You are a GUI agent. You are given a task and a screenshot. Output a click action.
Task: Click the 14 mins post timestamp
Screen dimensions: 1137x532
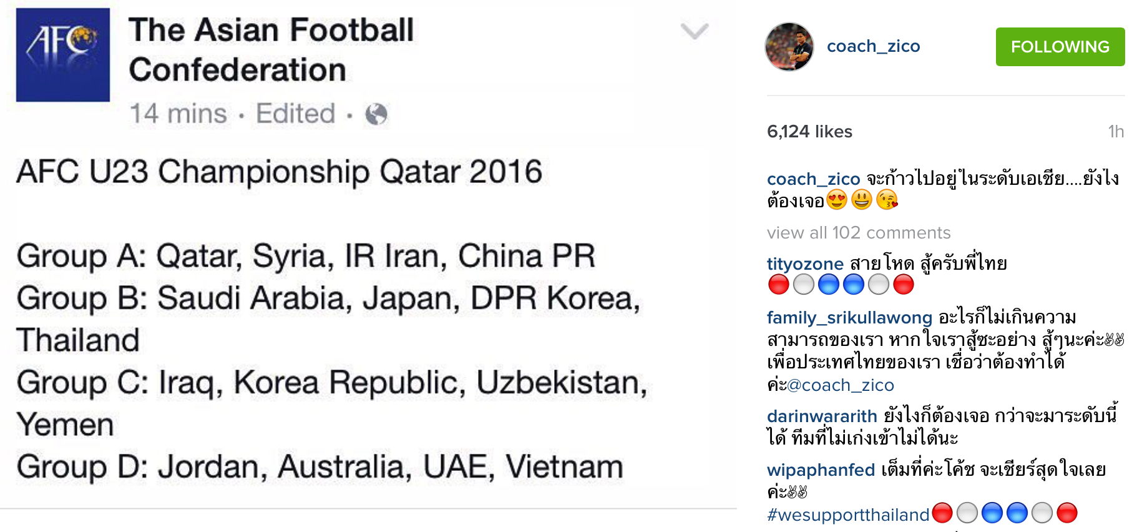(178, 114)
